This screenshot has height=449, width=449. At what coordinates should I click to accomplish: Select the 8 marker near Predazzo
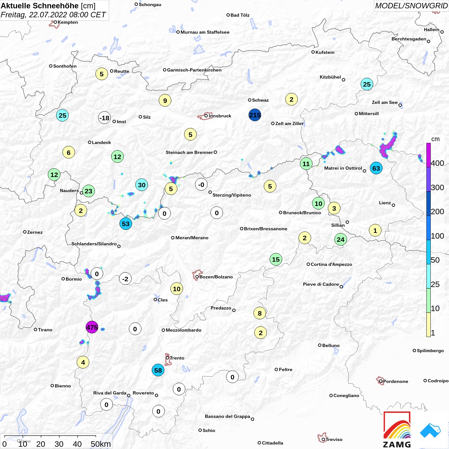click(260, 313)
